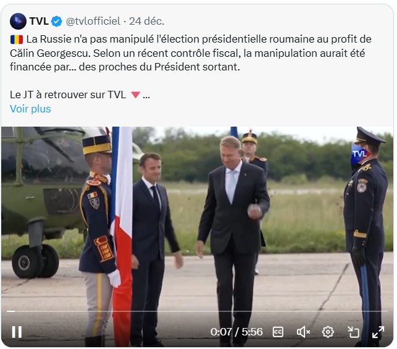
Task: Unmute the video sound
Action: coord(303,332)
